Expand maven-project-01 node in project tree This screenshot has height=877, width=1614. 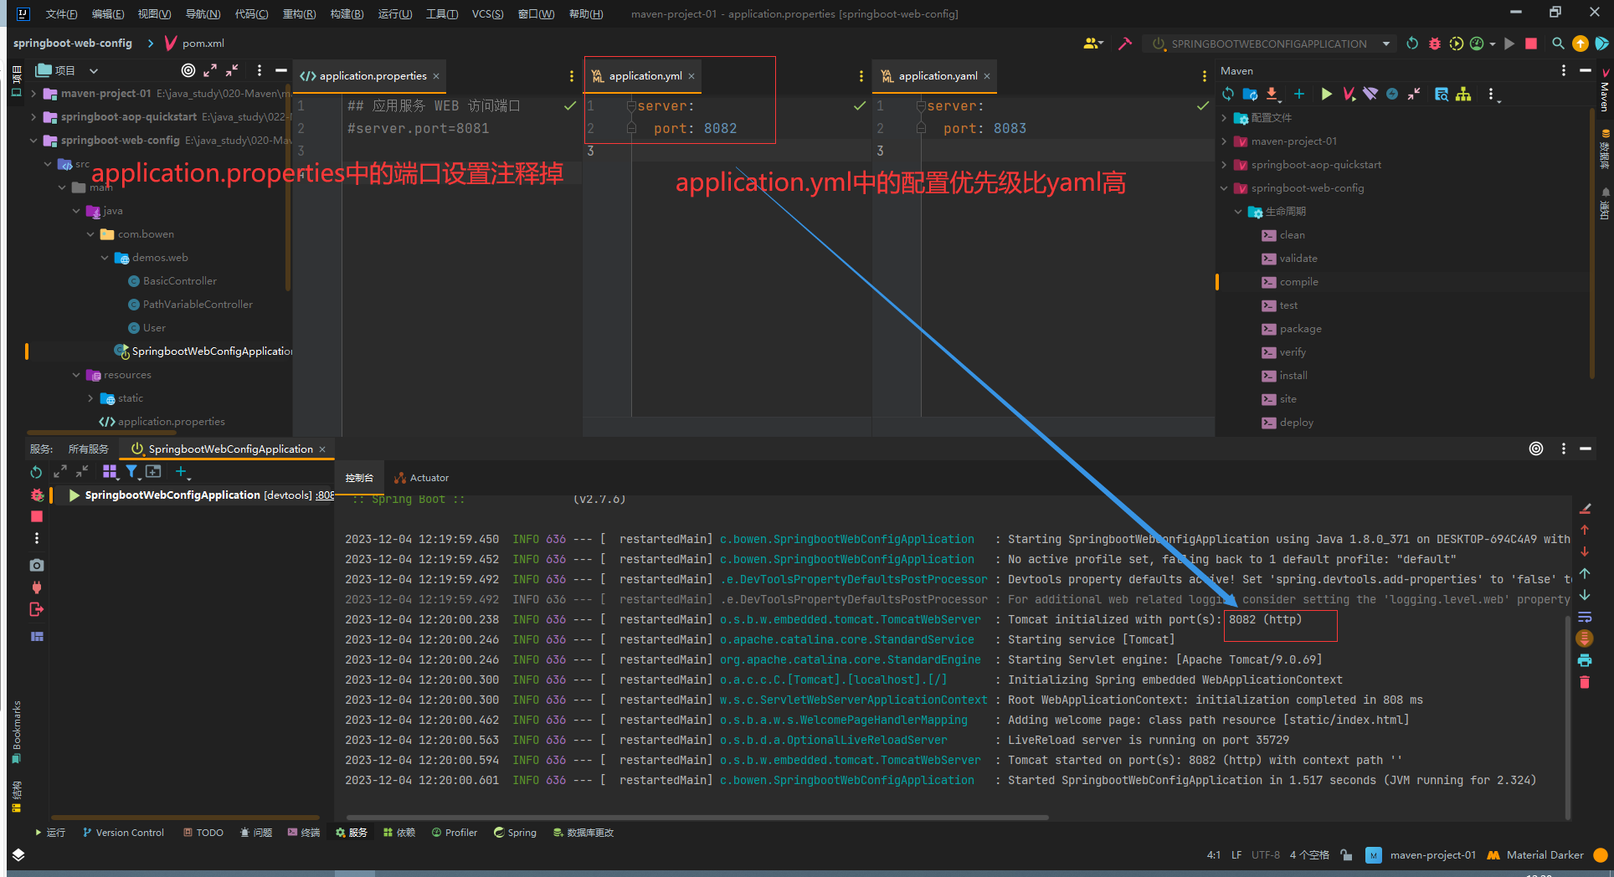click(33, 94)
